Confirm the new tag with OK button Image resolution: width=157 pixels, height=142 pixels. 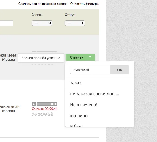pos(120,69)
